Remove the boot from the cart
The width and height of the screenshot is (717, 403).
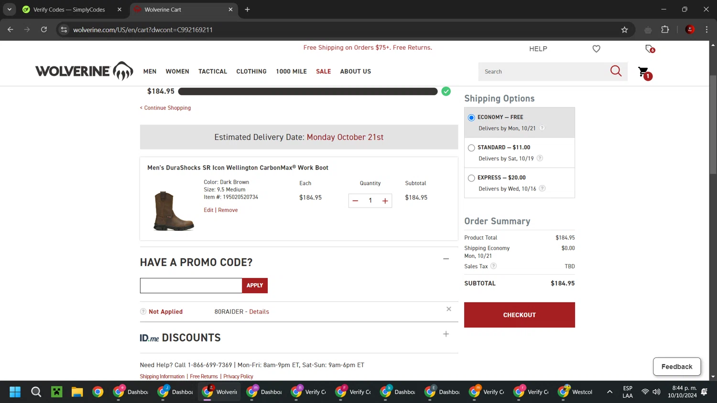tap(228, 210)
